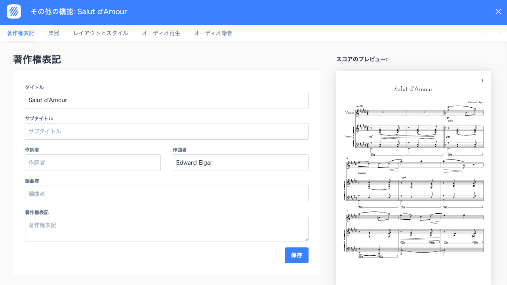Click the textarea resize handle at its corner
Image resolution: width=507 pixels, height=285 pixels.
(307, 240)
